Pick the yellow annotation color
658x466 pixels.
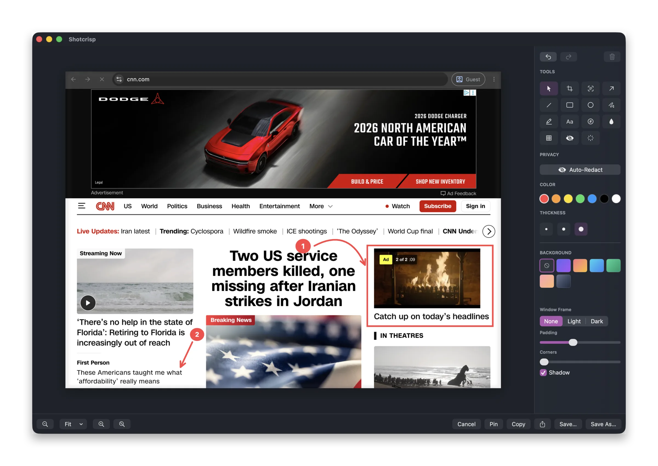[568, 198]
